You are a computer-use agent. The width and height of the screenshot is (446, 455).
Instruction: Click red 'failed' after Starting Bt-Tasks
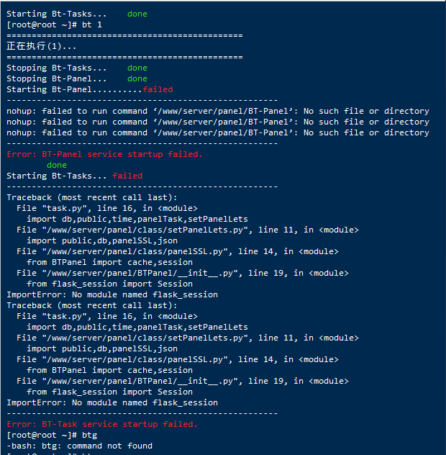(x=127, y=176)
